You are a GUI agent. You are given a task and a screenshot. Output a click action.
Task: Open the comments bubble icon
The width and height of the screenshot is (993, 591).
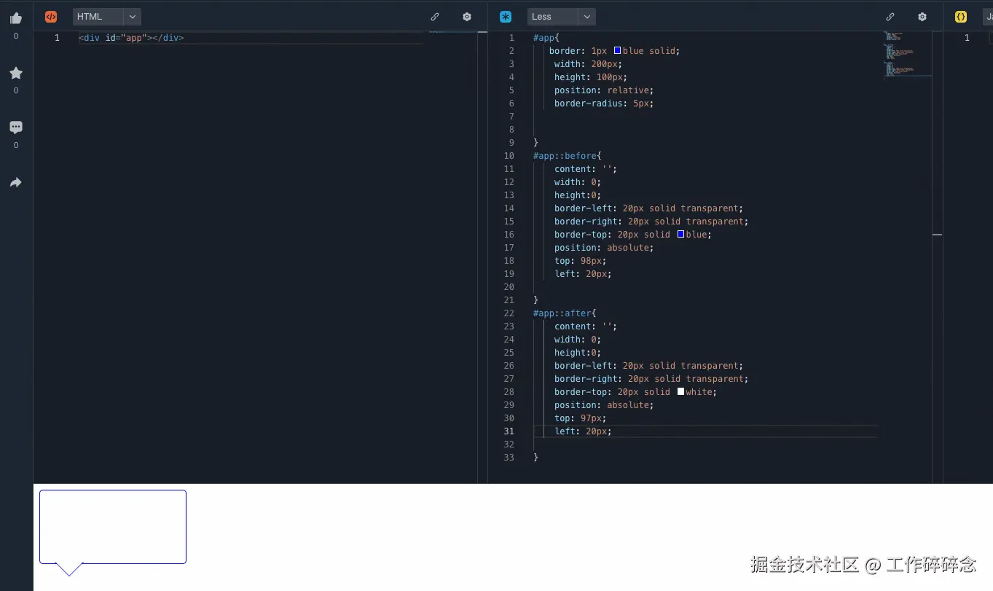tap(16, 128)
